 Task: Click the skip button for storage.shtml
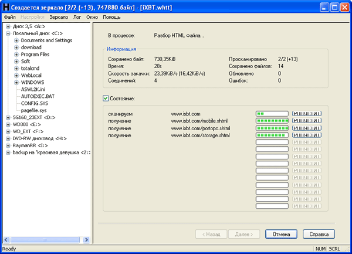coord(307,135)
